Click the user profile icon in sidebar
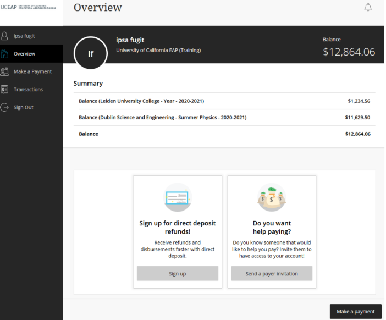 (x=5, y=36)
